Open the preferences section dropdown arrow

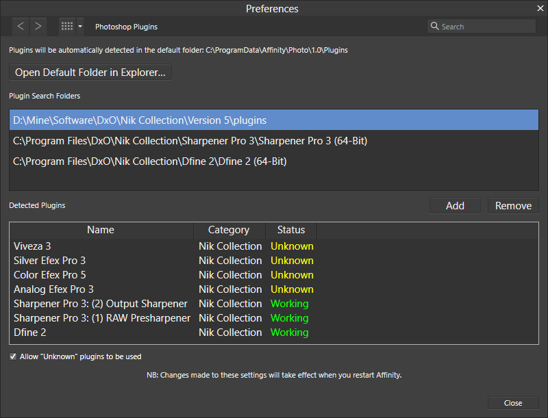pyautogui.click(x=80, y=27)
